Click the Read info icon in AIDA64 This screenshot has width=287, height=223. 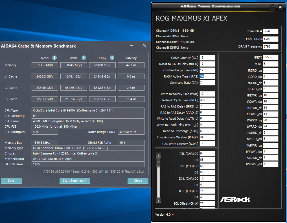[x=54, y=58]
